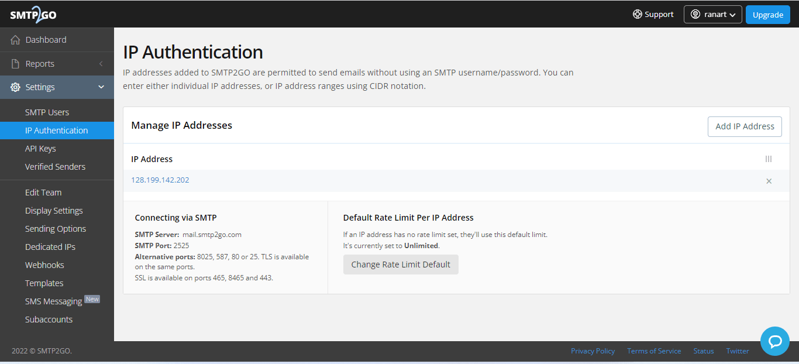
Task: Click Change Rate Limit Default button
Action: [401, 265]
